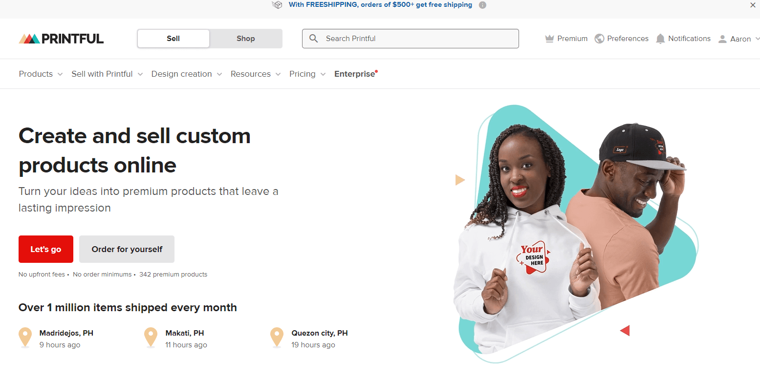Click the Order for yourself button

point(127,249)
